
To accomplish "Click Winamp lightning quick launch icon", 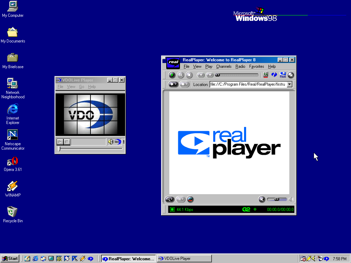I will click(x=83, y=259).
